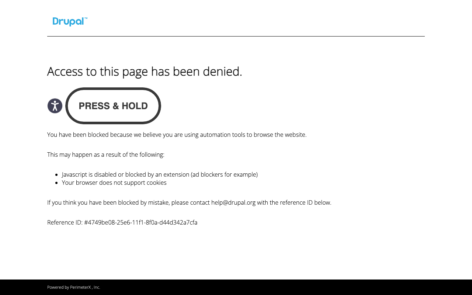Click the Drupal logo

[x=70, y=22]
